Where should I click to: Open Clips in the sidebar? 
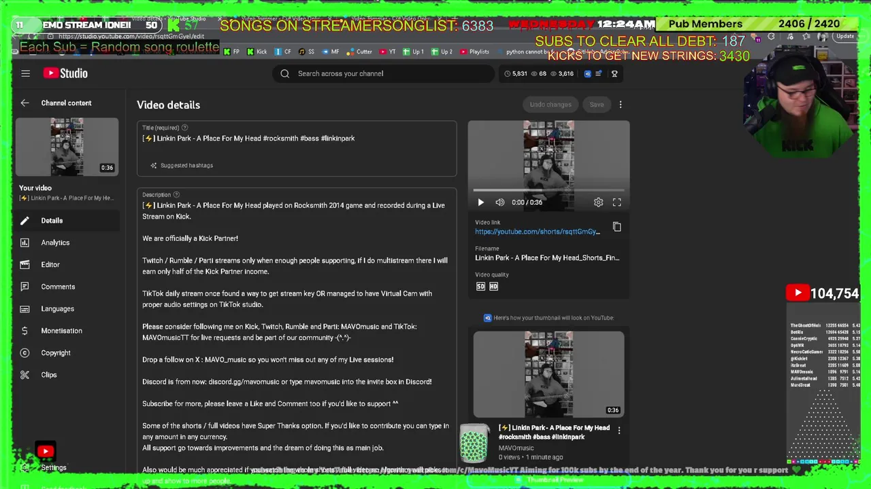[67, 375]
